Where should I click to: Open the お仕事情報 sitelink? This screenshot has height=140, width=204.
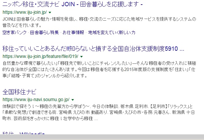tap(73, 32)
